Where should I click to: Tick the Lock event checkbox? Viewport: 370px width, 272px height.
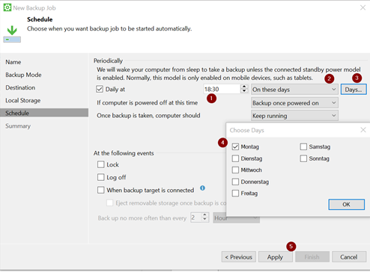click(x=101, y=164)
